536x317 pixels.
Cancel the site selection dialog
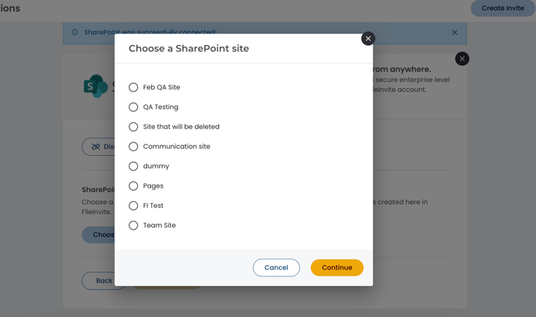(x=277, y=267)
